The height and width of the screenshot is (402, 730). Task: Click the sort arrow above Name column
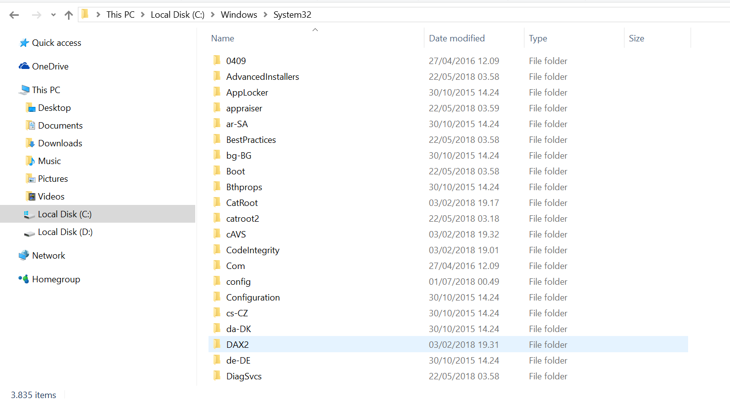click(x=315, y=30)
